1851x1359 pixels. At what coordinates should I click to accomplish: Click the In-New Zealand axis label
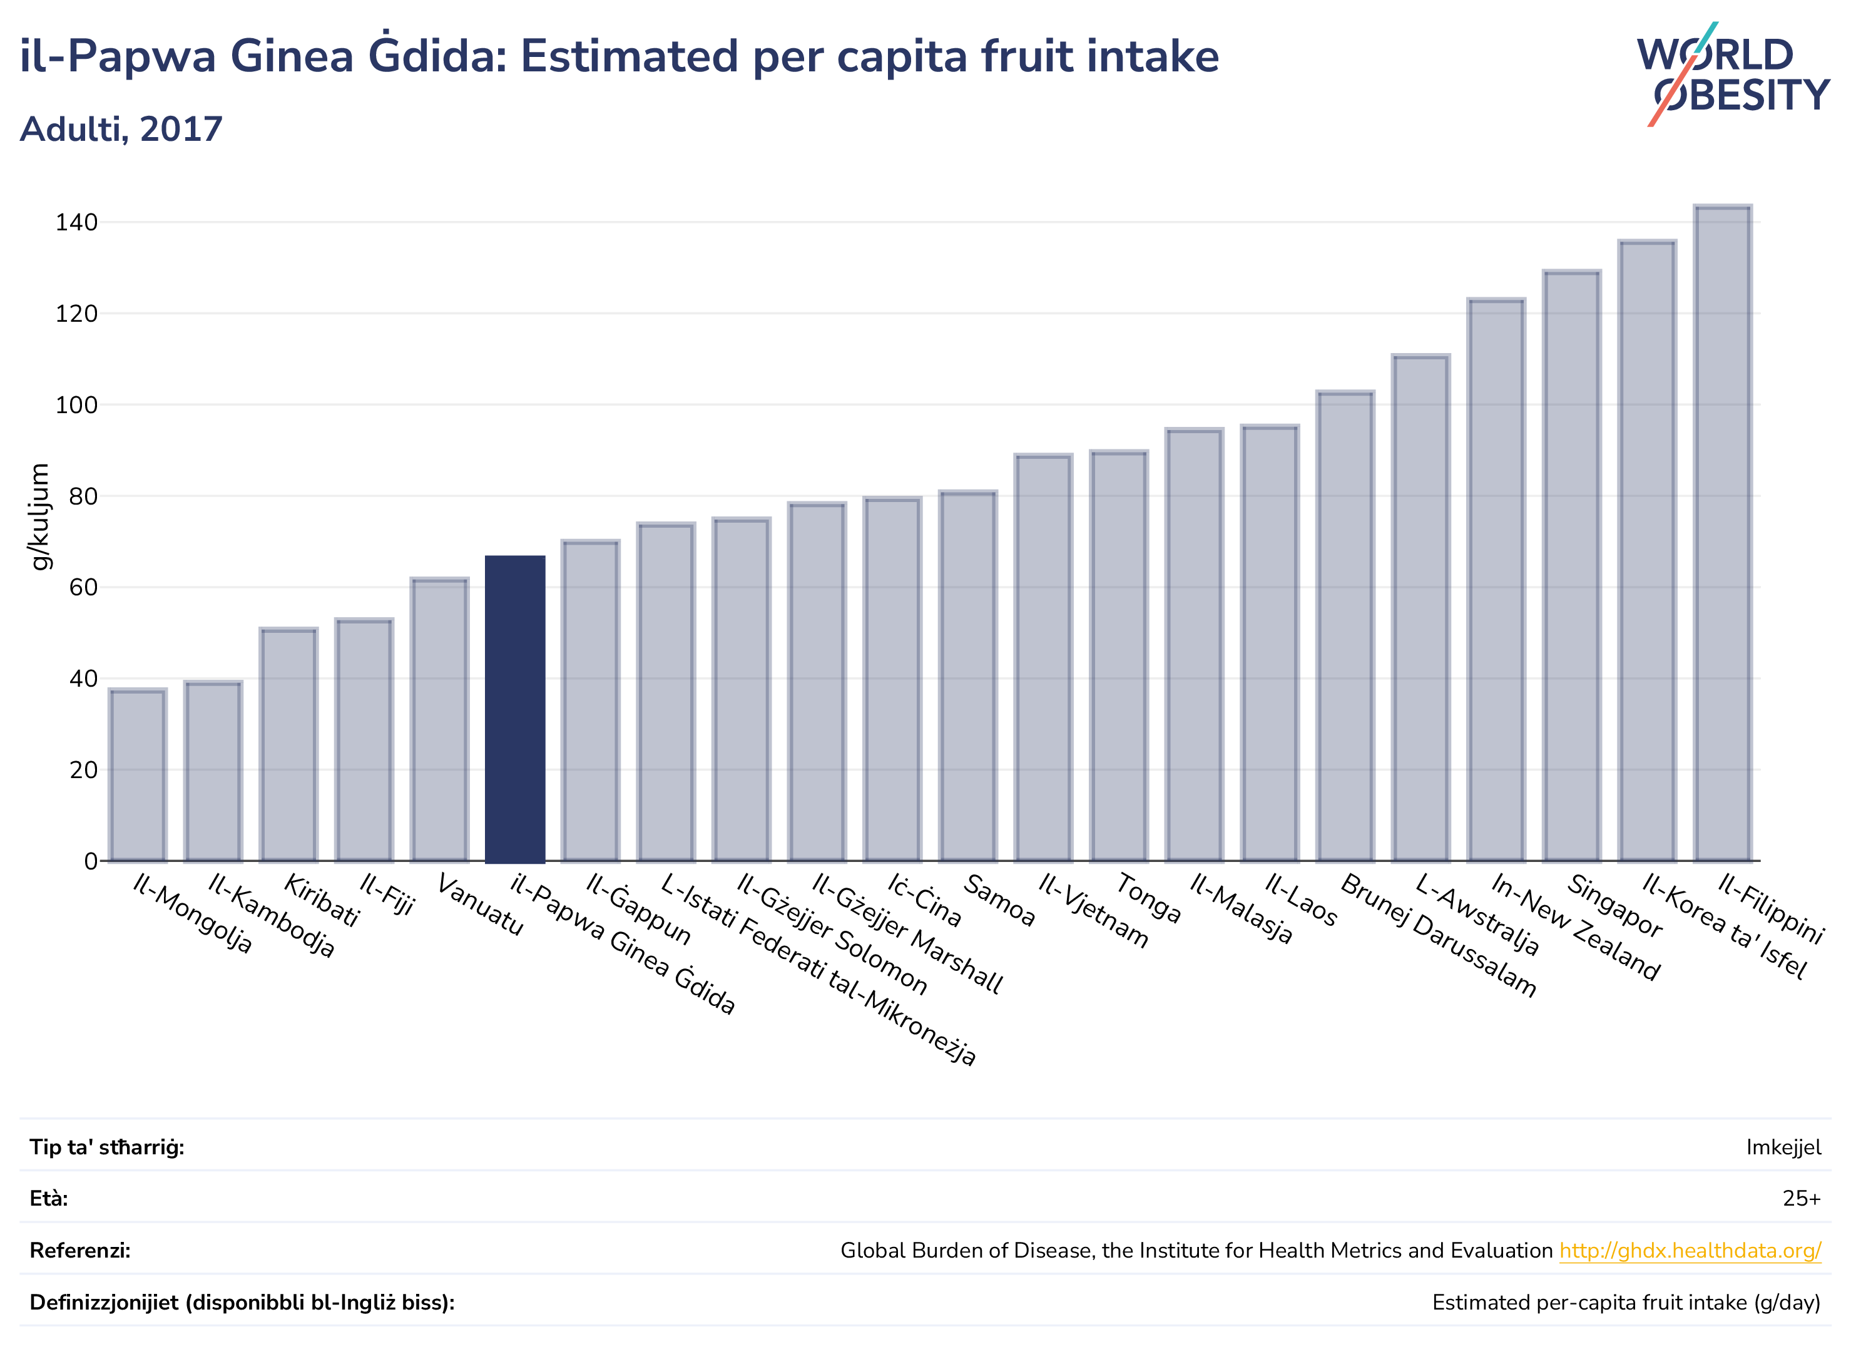pyautogui.click(x=1576, y=928)
